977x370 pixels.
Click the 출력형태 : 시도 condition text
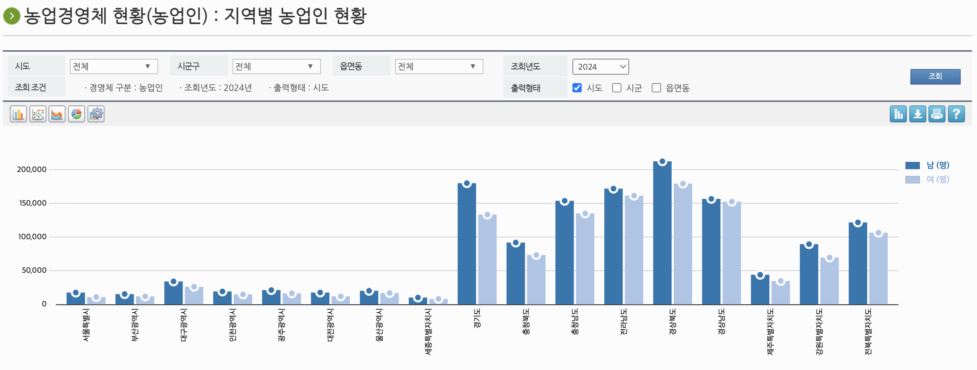tap(301, 88)
